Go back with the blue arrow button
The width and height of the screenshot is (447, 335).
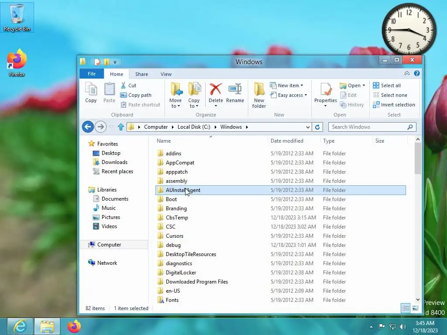[x=88, y=127]
